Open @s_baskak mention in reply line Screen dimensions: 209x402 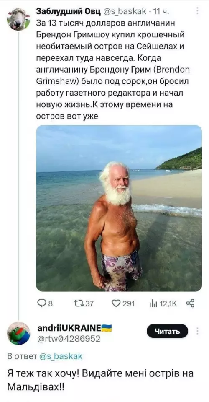(x=61, y=356)
